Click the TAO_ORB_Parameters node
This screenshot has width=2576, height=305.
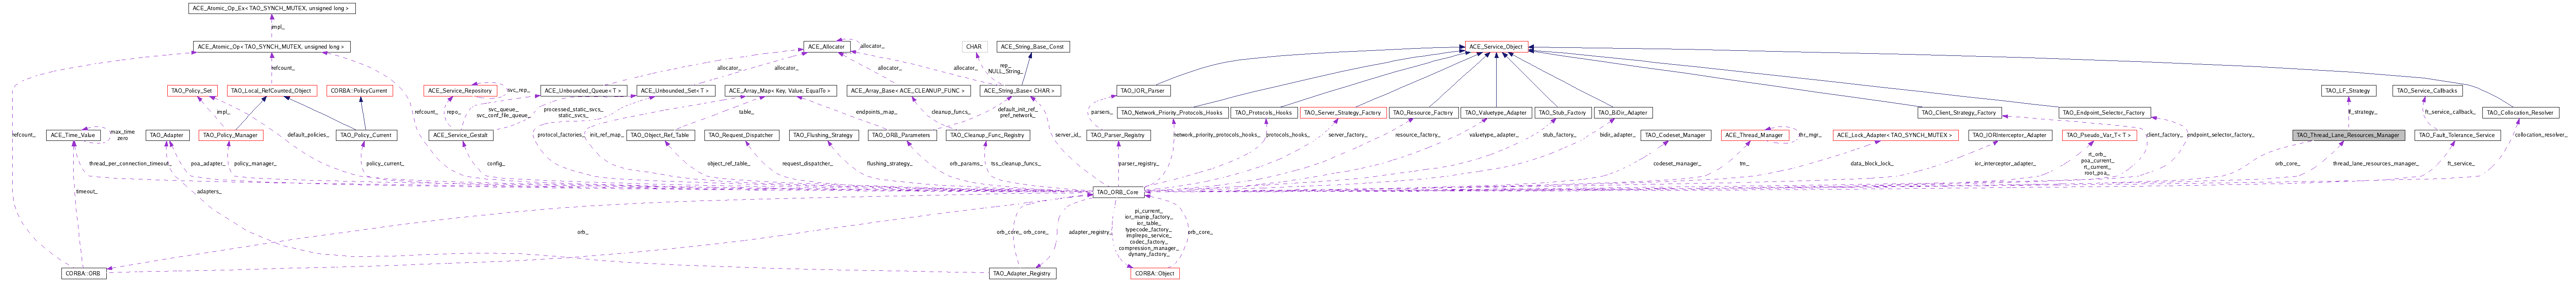click(x=902, y=134)
